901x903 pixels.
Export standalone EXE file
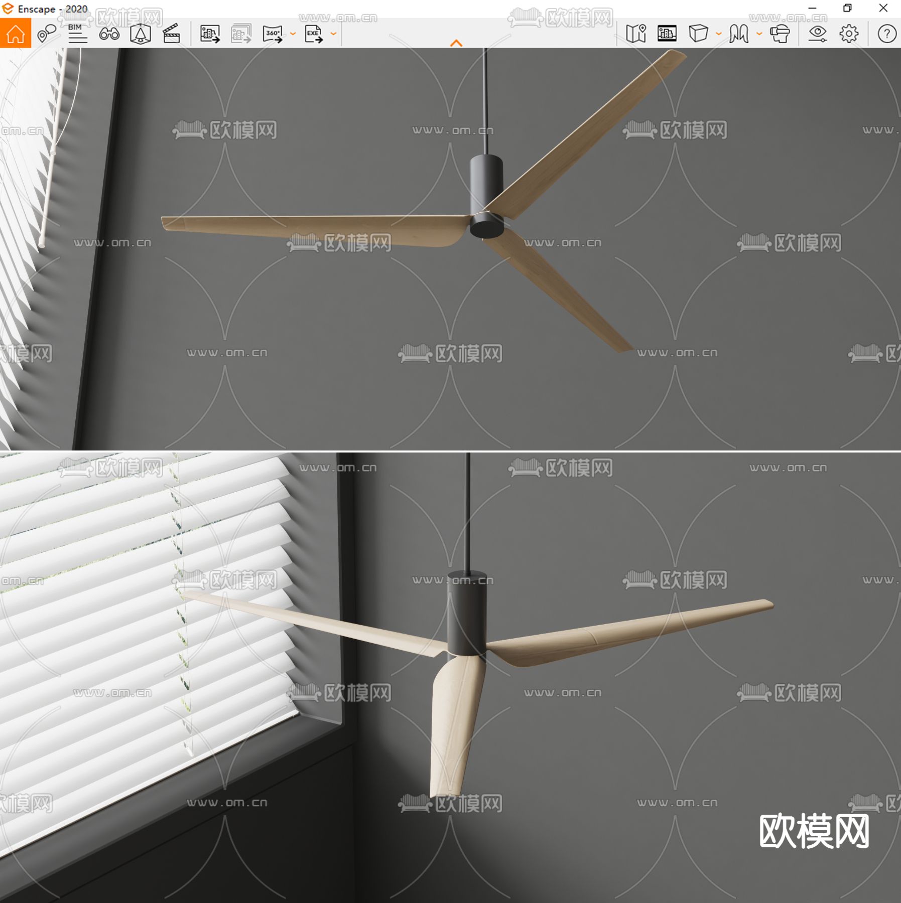tap(314, 34)
